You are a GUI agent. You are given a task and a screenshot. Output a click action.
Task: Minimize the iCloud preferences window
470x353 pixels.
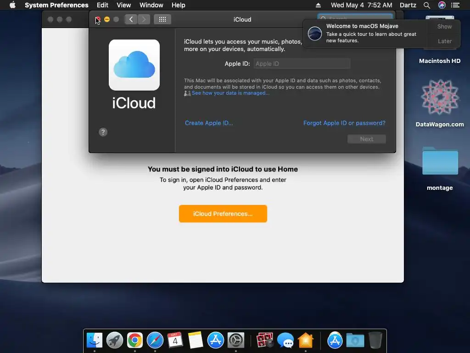pos(106,19)
